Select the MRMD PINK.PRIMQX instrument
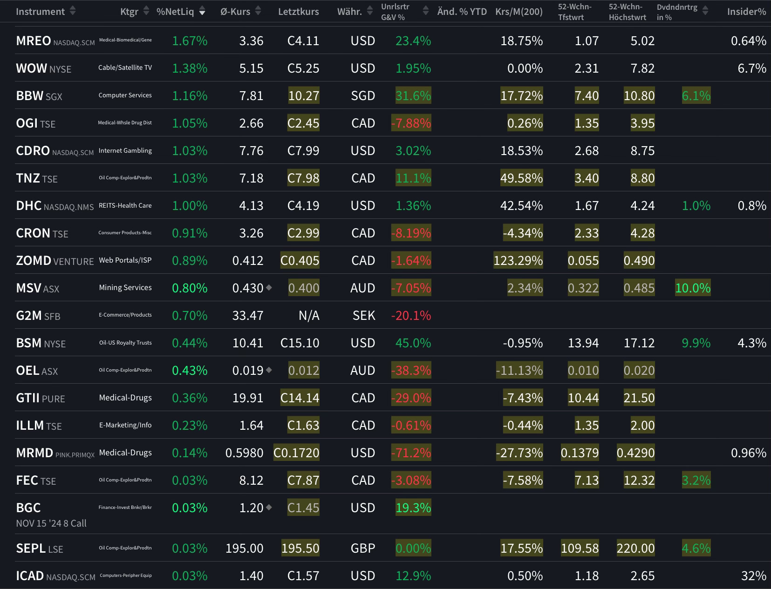 55,453
